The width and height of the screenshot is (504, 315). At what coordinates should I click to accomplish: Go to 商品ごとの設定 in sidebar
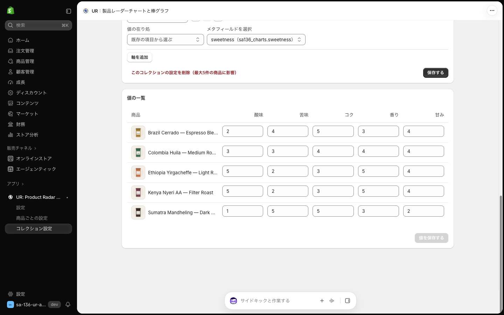point(32,218)
